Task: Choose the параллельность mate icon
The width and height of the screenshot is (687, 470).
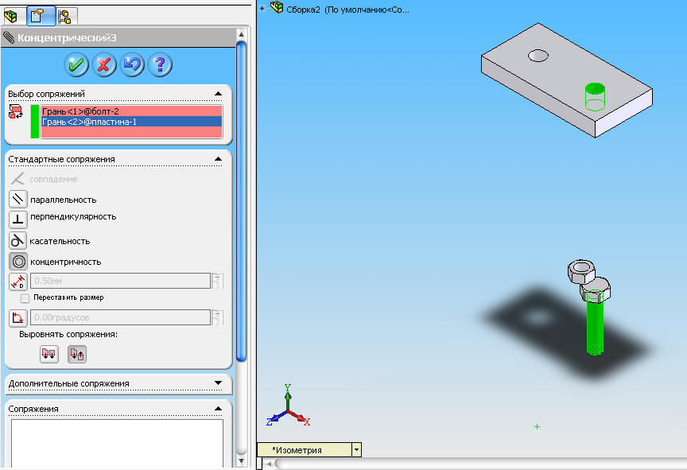Action: click(x=18, y=200)
